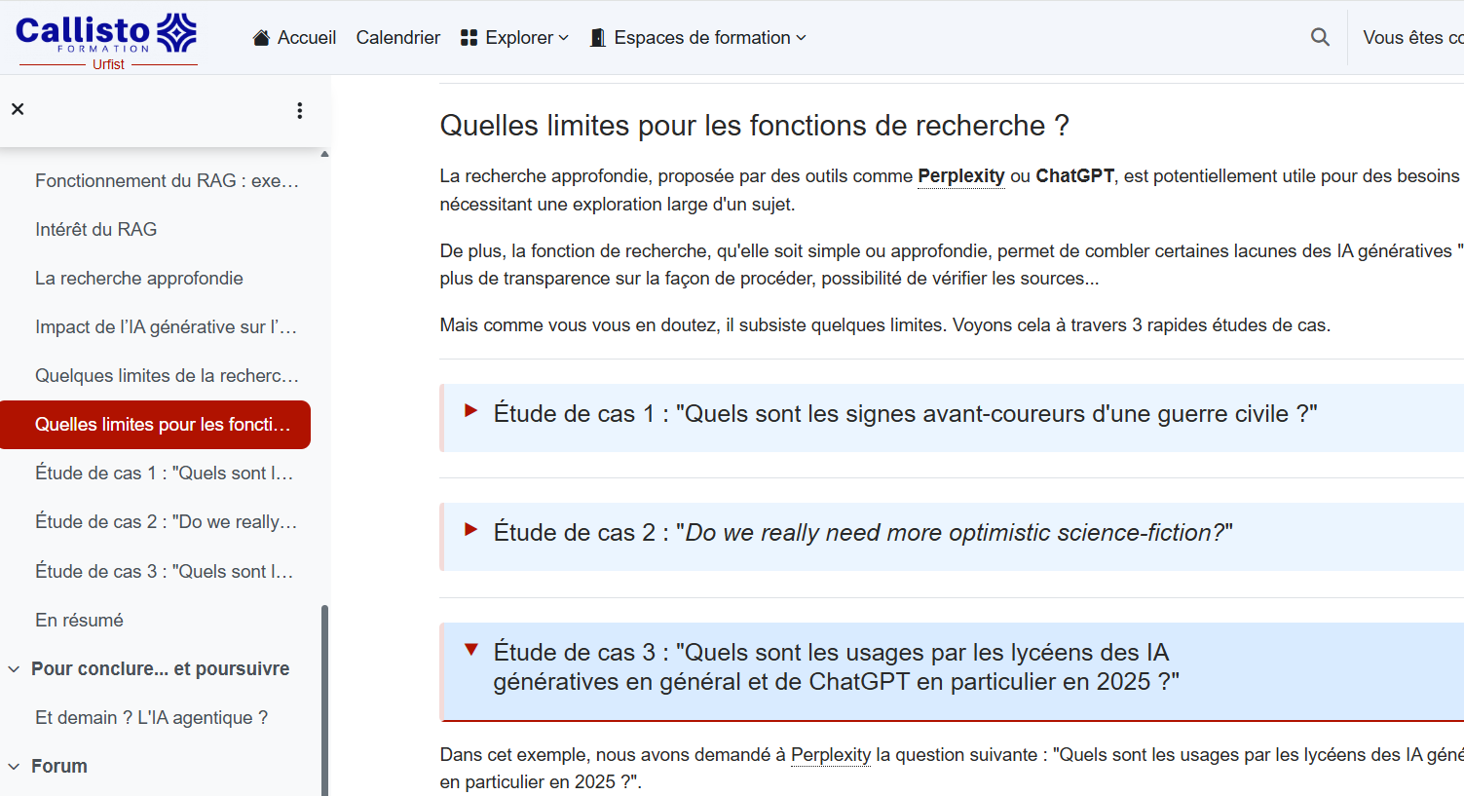Open the search magnifier icon
The height and width of the screenshot is (796, 1464).
tap(1320, 37)
